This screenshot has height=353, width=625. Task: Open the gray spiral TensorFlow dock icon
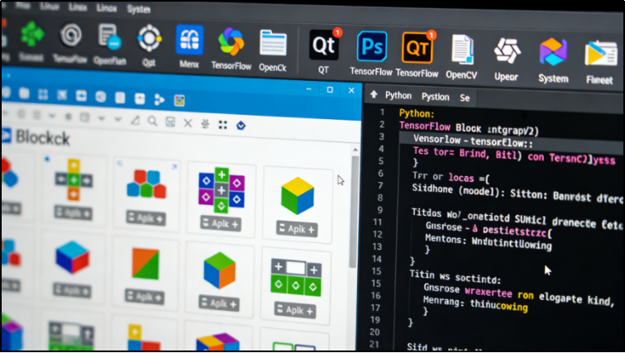pyautogui.click(x=71, y=35)
